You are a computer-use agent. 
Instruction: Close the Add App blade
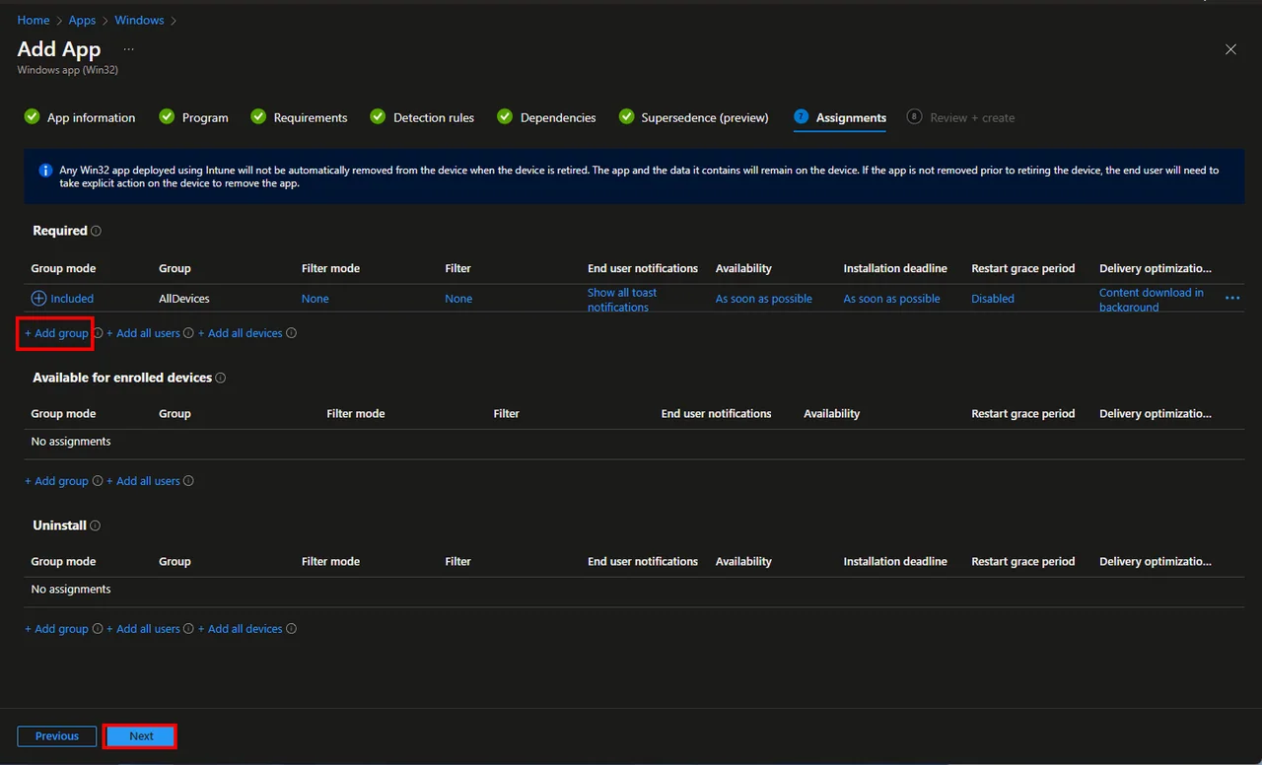click(1230, 49)
